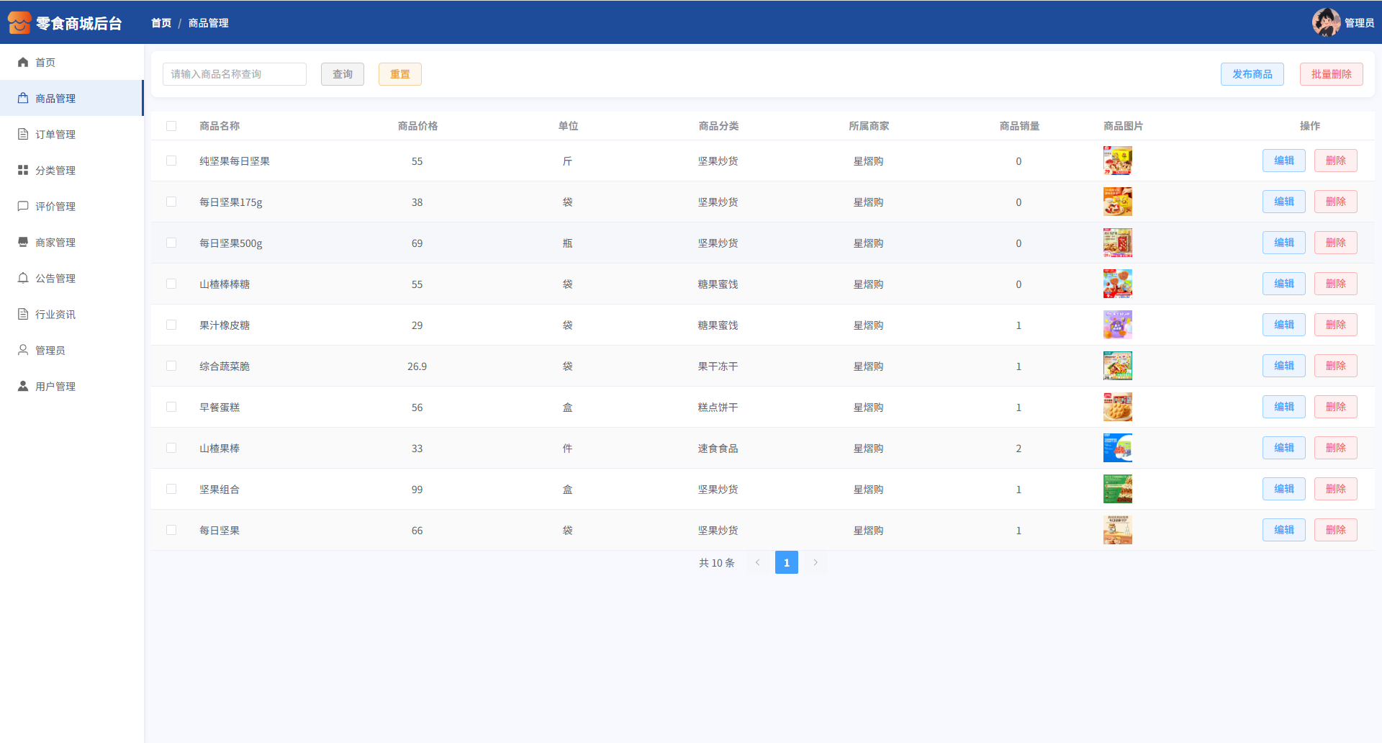Click 删除 button for 山楂果棒 row

click(1335, 448)
